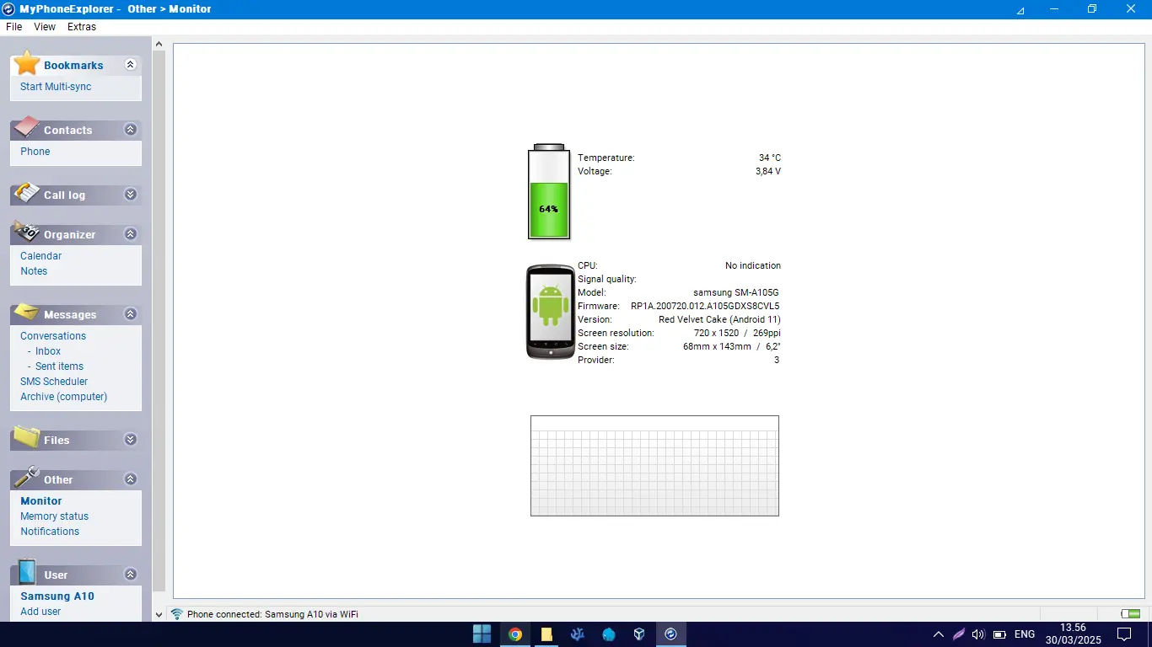Image resolution: width=1152 pixels, height=647 pixels.
Task: Click the Organizer calendar icon
Action: [27, 233]
